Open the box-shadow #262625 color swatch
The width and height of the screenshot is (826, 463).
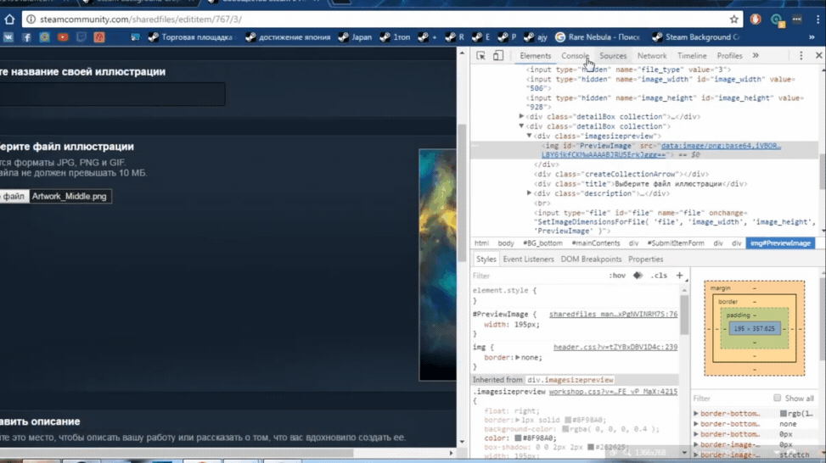coord(591,447)
